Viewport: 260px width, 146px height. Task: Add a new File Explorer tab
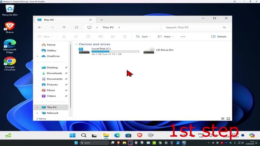click(x=102, y=20)
